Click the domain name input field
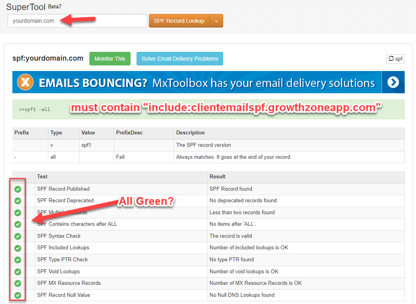This screenshot has width=416, height=304. [x=77, y=21]
